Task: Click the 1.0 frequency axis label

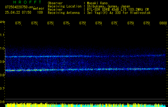Action: pos(2,48)
